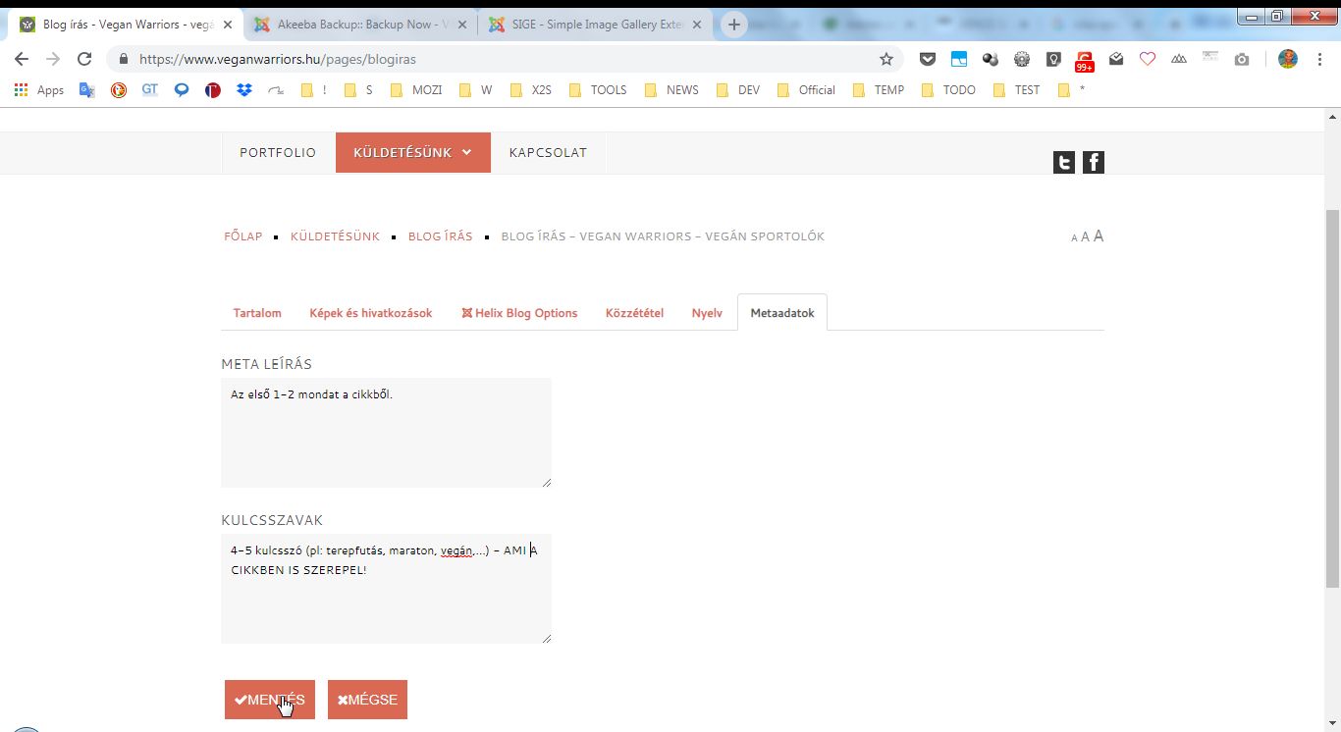This screenshot has height=732, width=1341.
Task: Cancel with the MÉGSE button
Action: (x=367, y=700)
